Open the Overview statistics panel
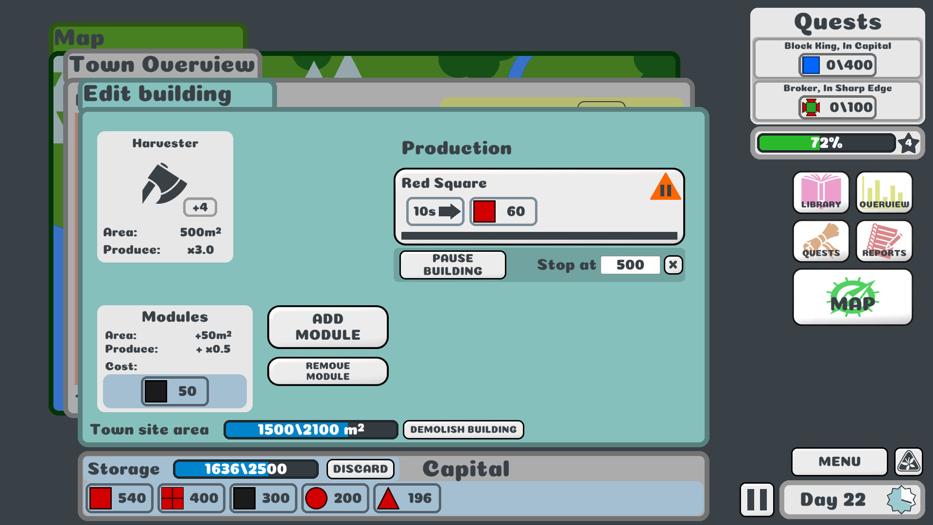The image size is (933, 525). coord(883,192)
